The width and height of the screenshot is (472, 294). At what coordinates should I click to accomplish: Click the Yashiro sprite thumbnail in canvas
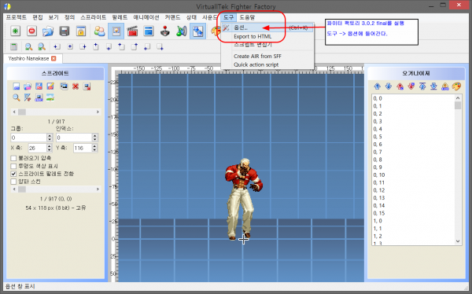pyautogui.click(x=243, y=199)
